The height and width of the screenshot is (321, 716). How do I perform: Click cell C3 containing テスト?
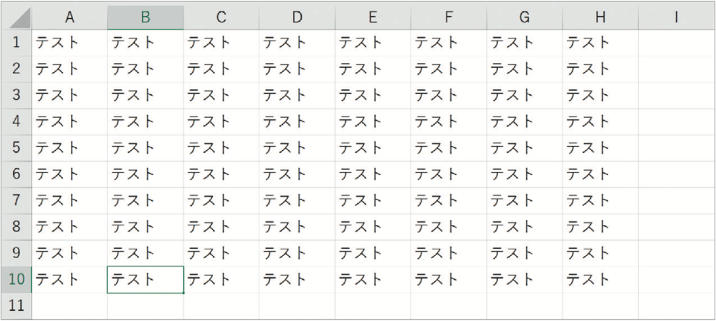(221, 96)
